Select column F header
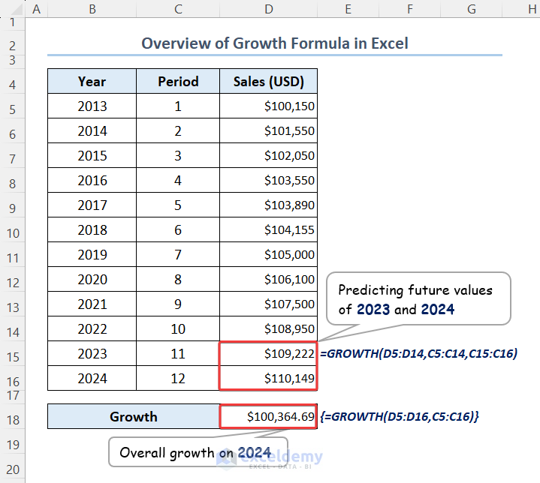Image resolution: width=540 pixels, height=483 pixels. point(410,8)
